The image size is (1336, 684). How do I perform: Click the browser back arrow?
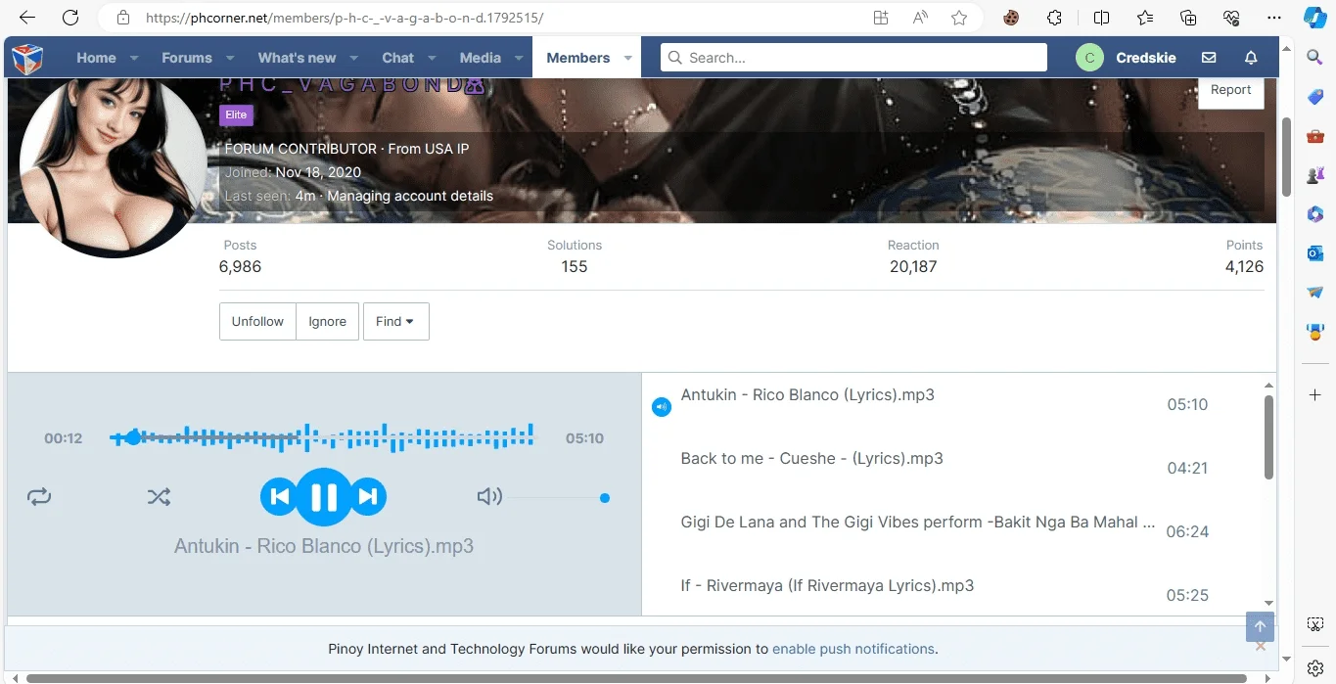tap(27, 18)
